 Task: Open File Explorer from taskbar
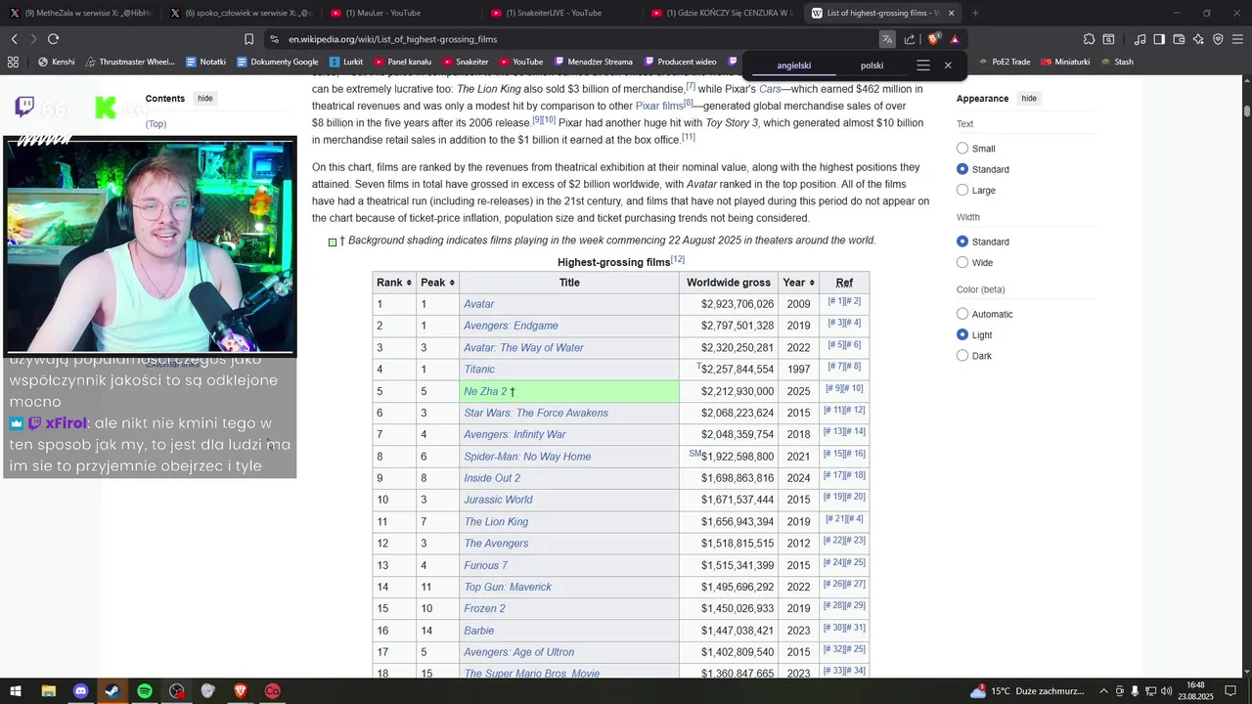tap(48, 691)
